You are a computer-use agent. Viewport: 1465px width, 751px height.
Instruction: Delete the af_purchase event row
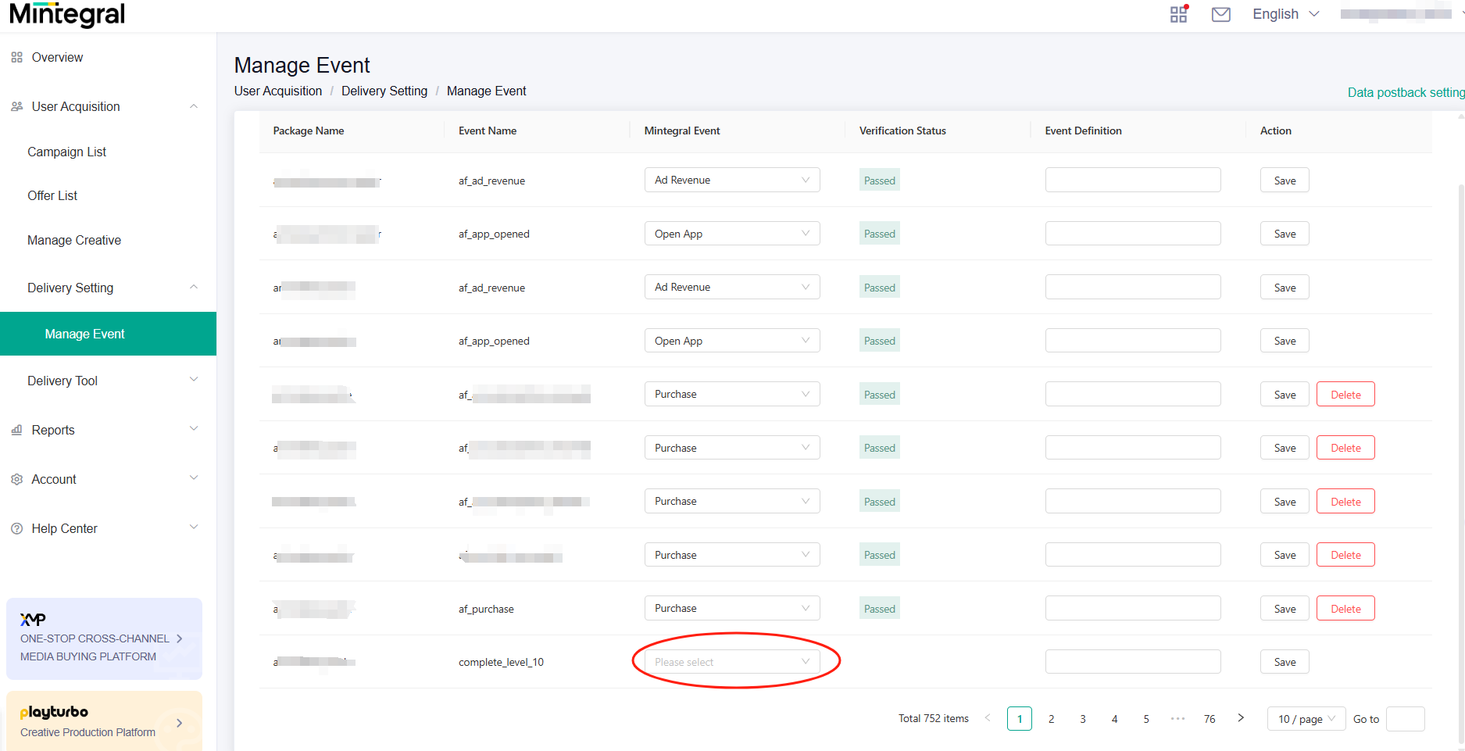[1345, 609]
